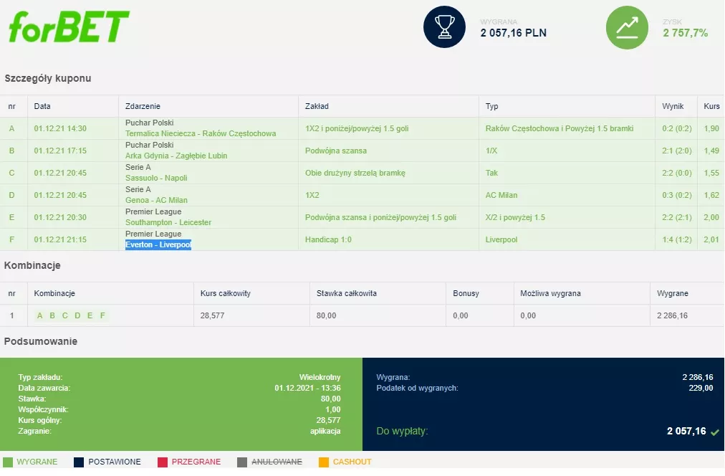This screenshot has width=725, height=476.
Task: Click the forBET logo
Action: point(69,27)
